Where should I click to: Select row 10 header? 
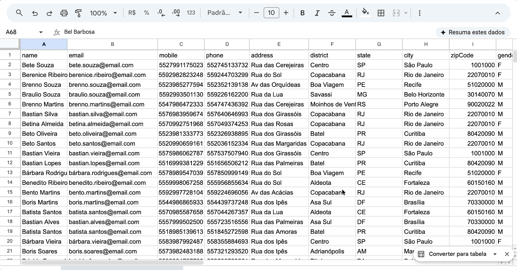(10, 143)
